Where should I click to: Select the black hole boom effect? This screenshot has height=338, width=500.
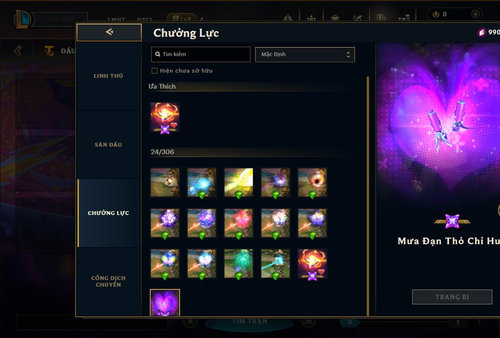[312, 182]
